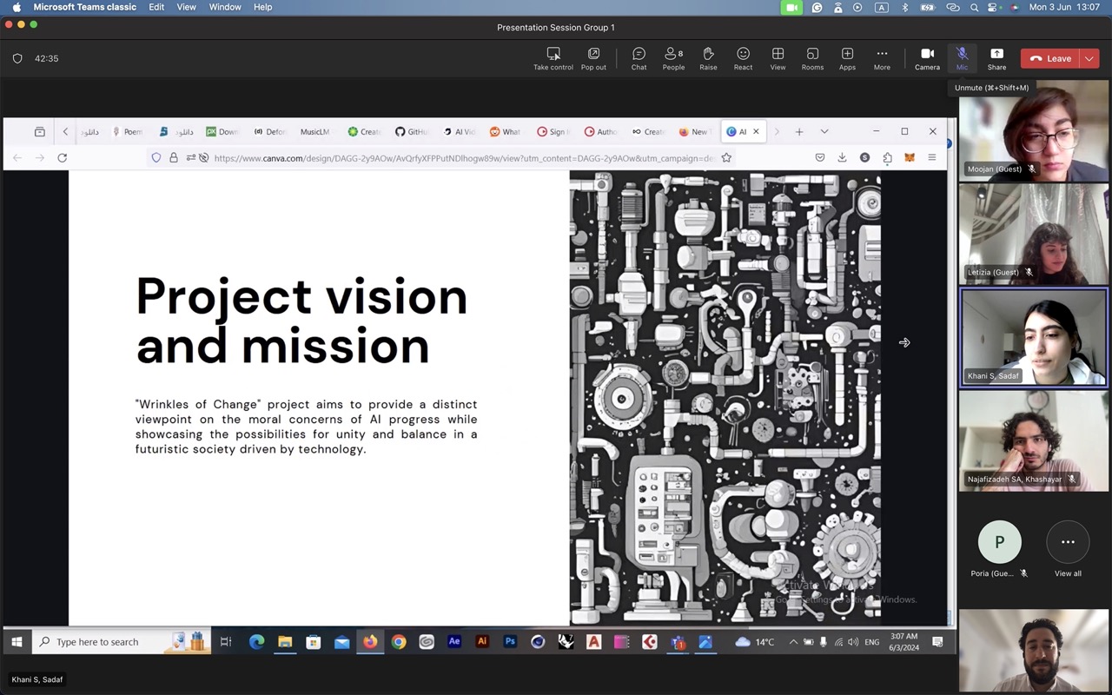Screen dimensions: 1112x695
Task: Click the macOS Apple menu
Action: [x=17, y=7]
